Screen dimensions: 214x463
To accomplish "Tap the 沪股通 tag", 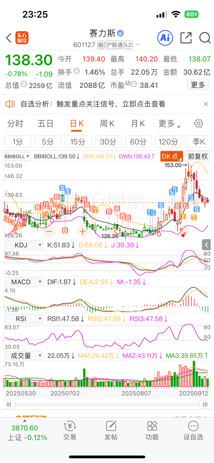I will pos(114,45).
